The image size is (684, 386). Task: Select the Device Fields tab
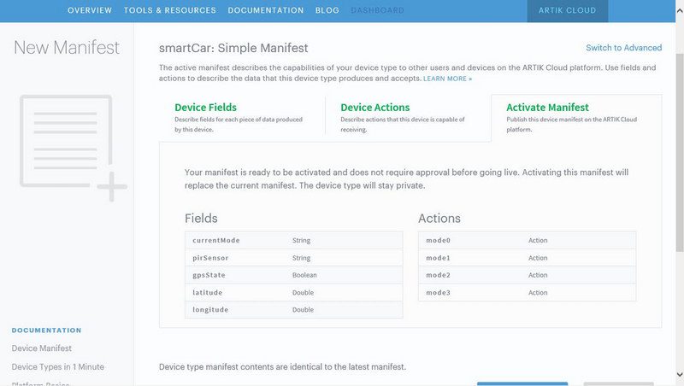pyautogui.click(x=242, y=118)
